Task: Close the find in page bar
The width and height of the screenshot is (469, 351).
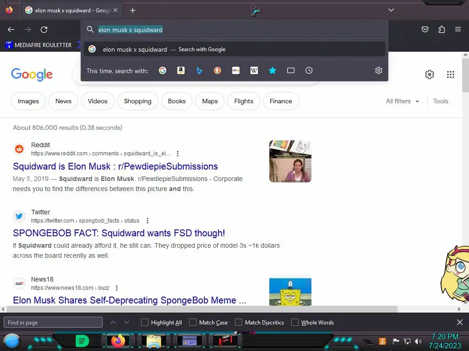Action: 460,322
